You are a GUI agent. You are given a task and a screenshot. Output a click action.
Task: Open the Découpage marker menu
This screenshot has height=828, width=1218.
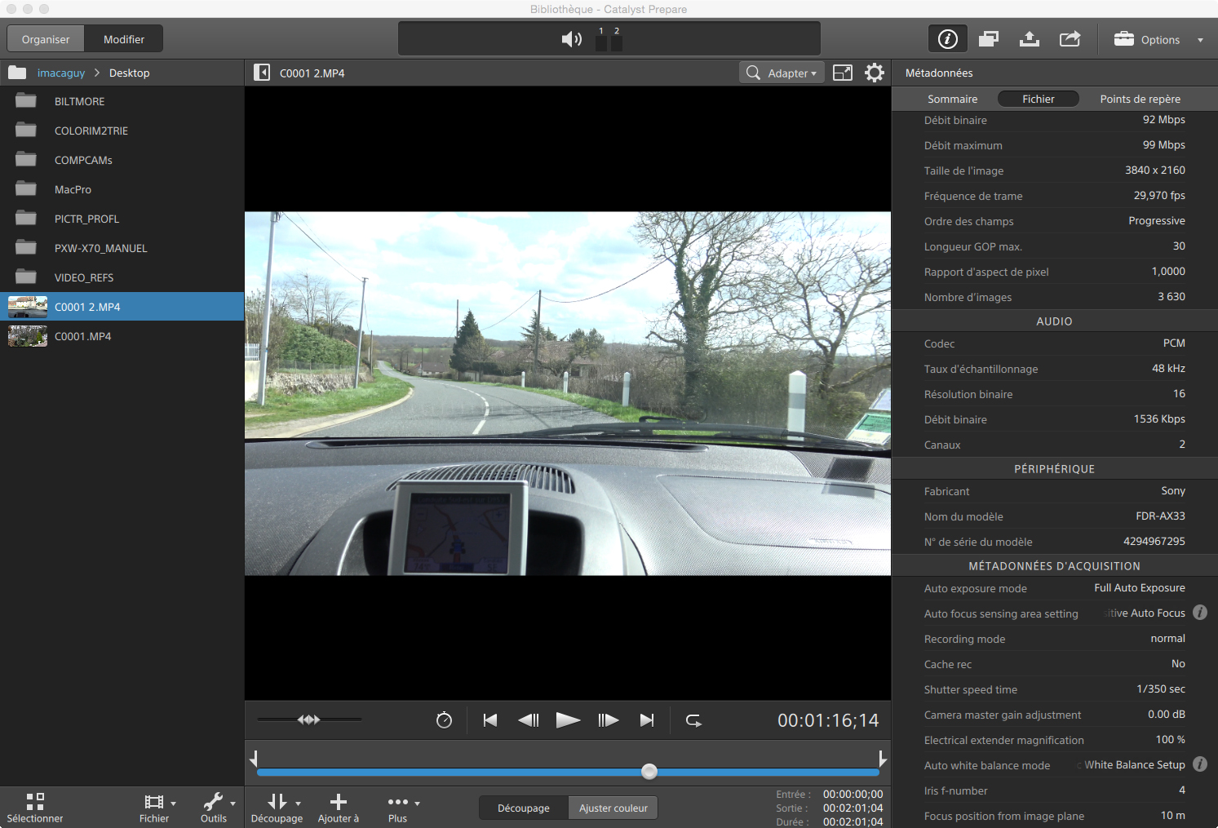(277, 807)
